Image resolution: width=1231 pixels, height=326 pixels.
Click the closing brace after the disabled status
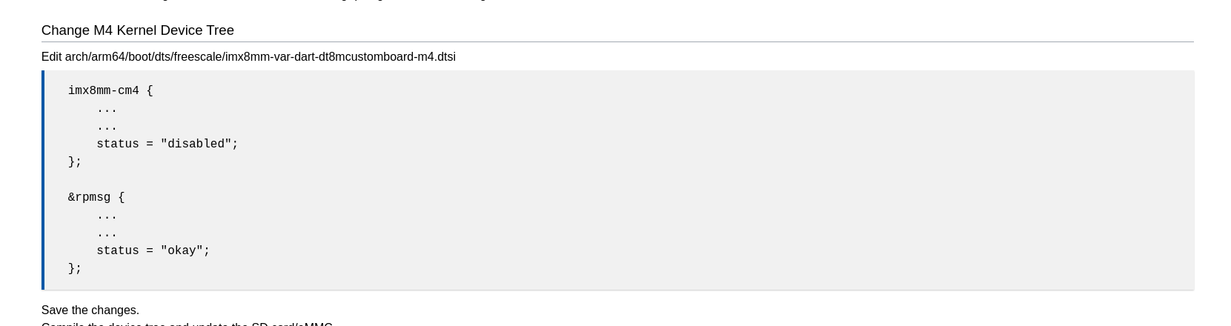click(75, 162)
